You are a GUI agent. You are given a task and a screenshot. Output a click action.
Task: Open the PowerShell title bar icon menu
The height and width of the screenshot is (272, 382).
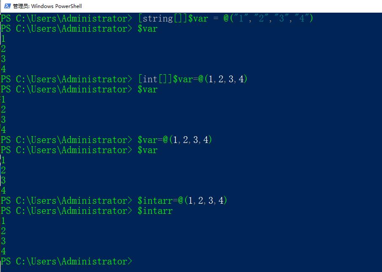(7, 6)
